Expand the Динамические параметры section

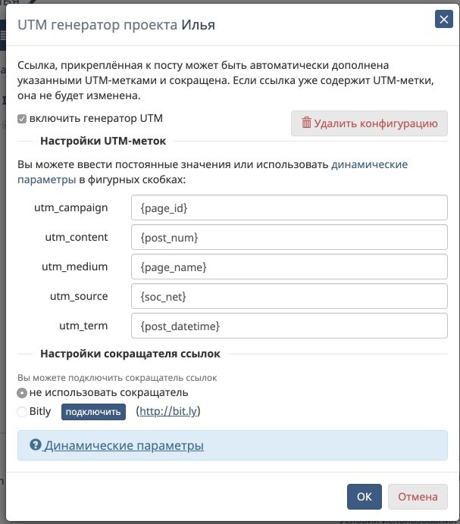(124, 445)
